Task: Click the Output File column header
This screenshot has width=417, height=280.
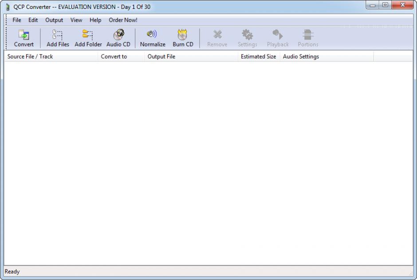Action: 191,56
